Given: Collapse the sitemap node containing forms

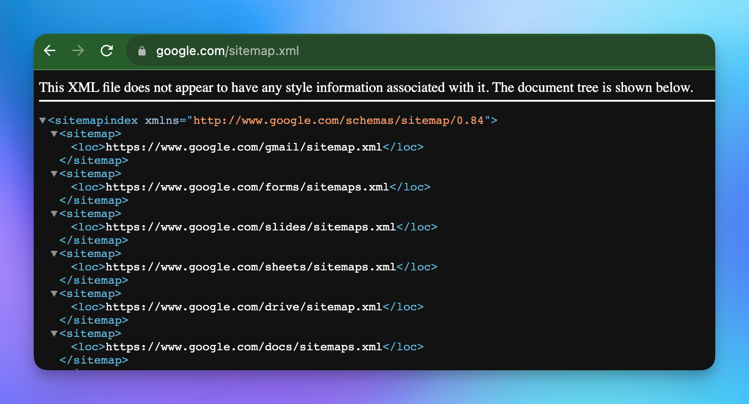Looking at the screenshot, I should pos(54,174).
